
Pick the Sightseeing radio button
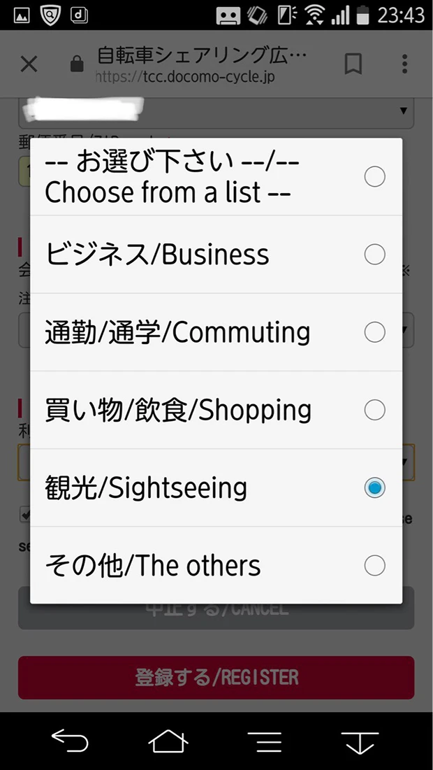(x=374, y=488)
